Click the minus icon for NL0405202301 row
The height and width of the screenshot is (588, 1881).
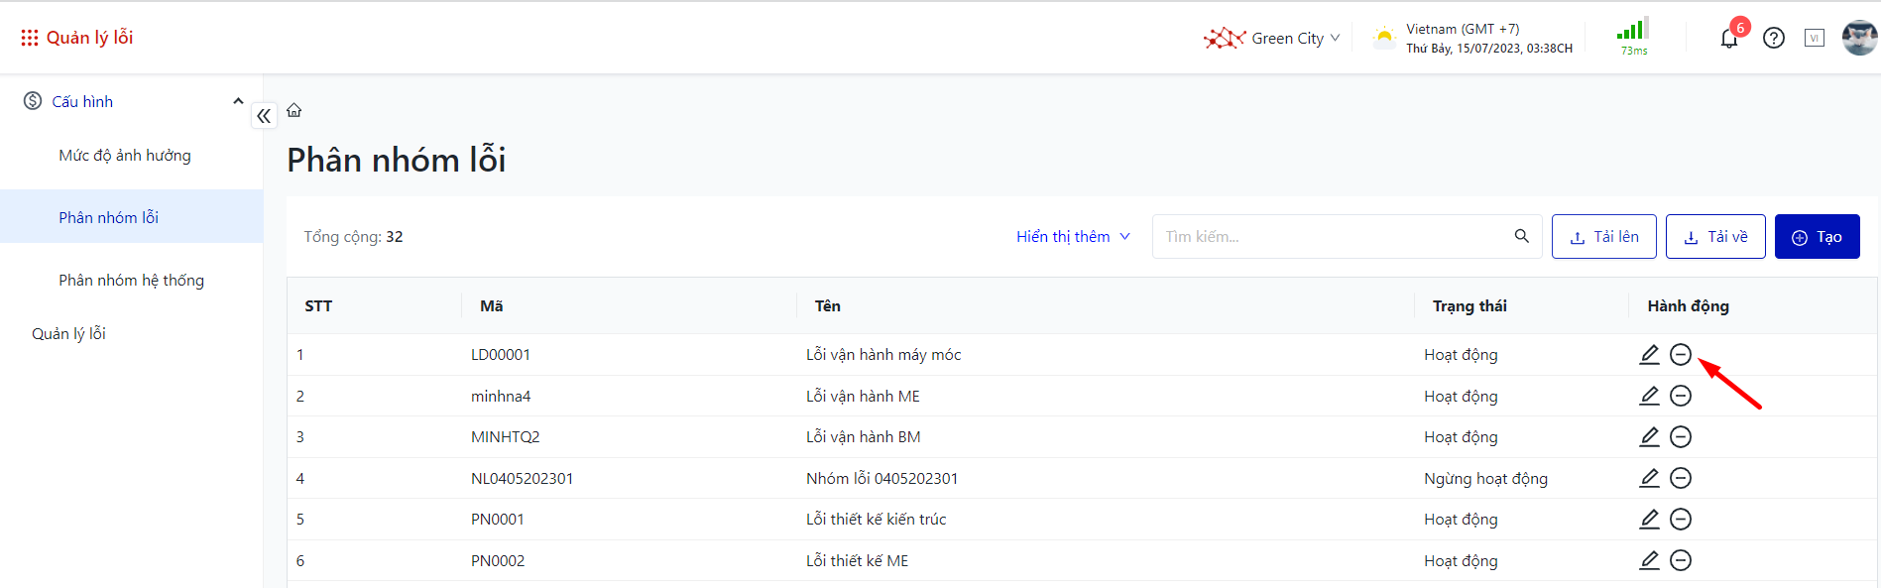point(1681,478)
